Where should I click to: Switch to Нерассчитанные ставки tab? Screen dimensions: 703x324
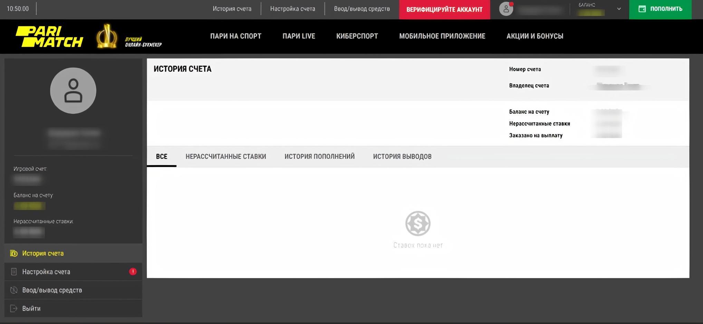(226, 156)
